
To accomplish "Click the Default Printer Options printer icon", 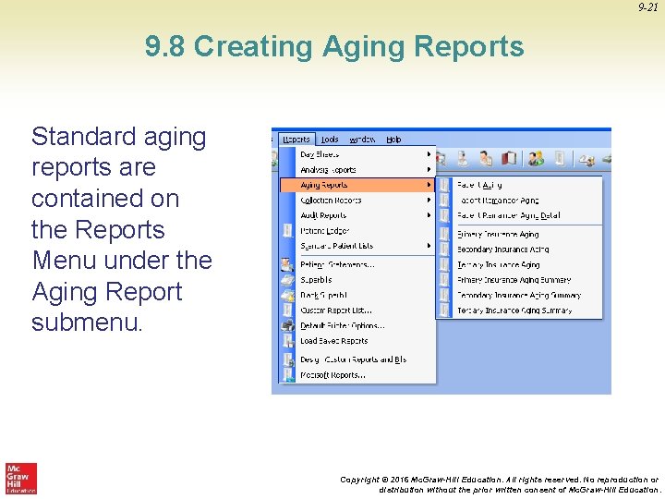I will (287, 325).
